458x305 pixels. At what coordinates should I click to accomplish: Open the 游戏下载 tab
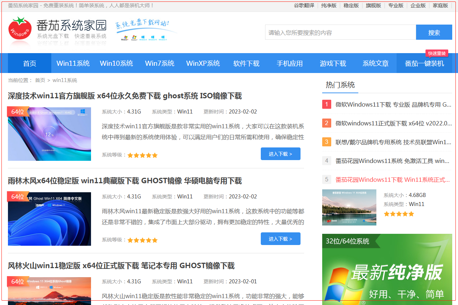point(333,63)
